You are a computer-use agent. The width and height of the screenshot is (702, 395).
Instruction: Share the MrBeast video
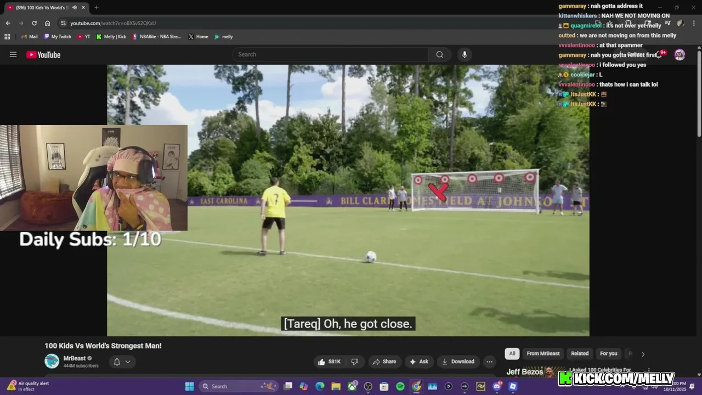pos(384,362)
